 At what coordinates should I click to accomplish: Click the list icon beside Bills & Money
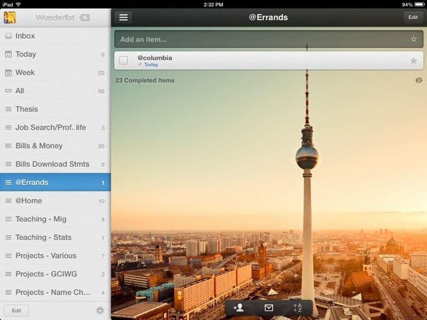9,146
